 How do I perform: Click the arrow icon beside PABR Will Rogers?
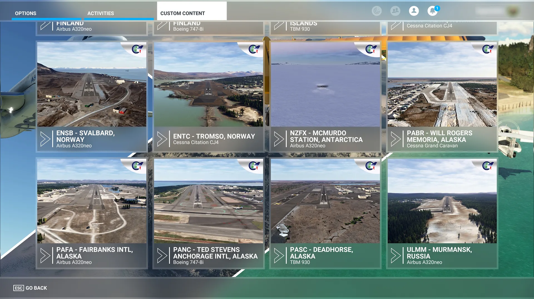396,139
